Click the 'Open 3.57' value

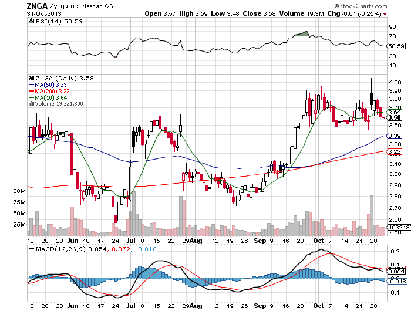click(x=160, y=13)
